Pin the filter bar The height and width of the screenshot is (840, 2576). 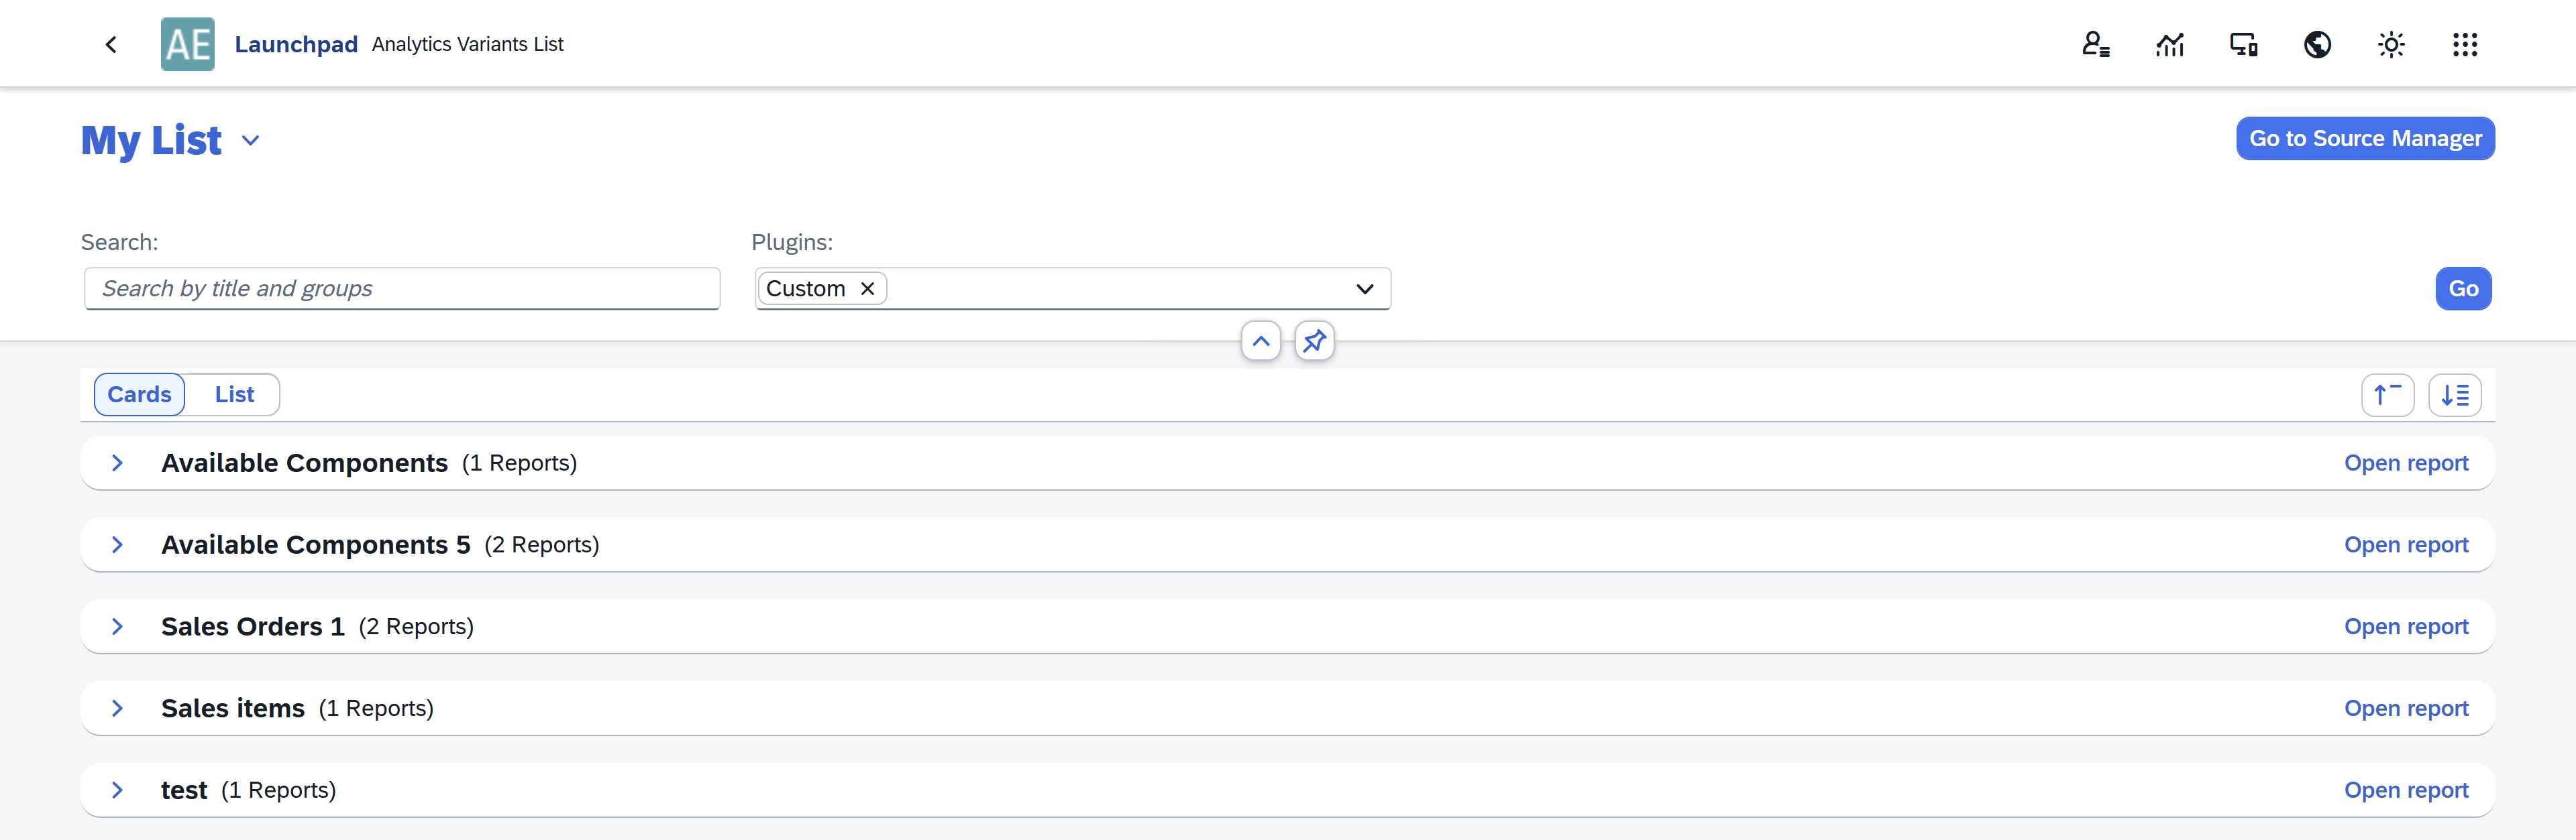pos(1314,341)
